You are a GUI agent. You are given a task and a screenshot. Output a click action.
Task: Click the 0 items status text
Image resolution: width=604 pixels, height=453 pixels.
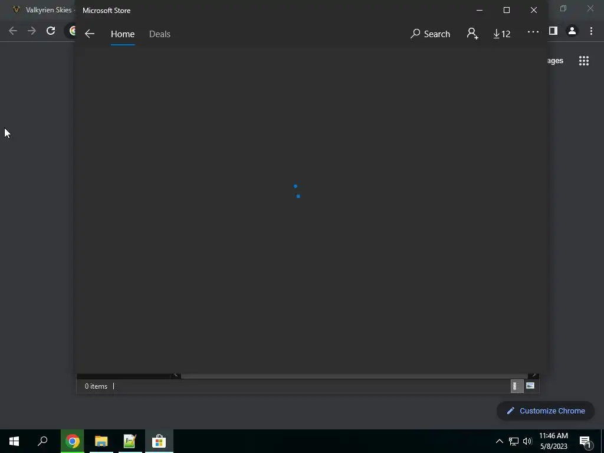coord(96,386)
